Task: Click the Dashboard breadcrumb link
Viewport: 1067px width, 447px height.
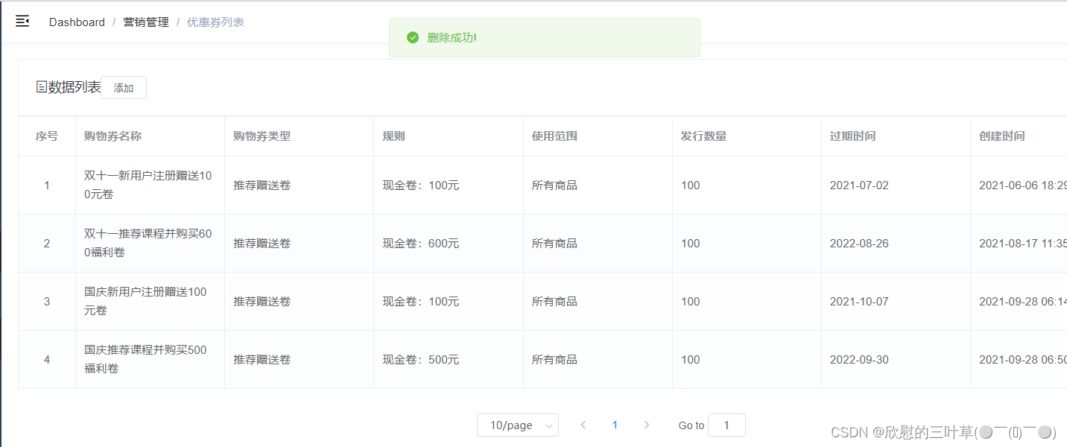Action: point(77,22)
